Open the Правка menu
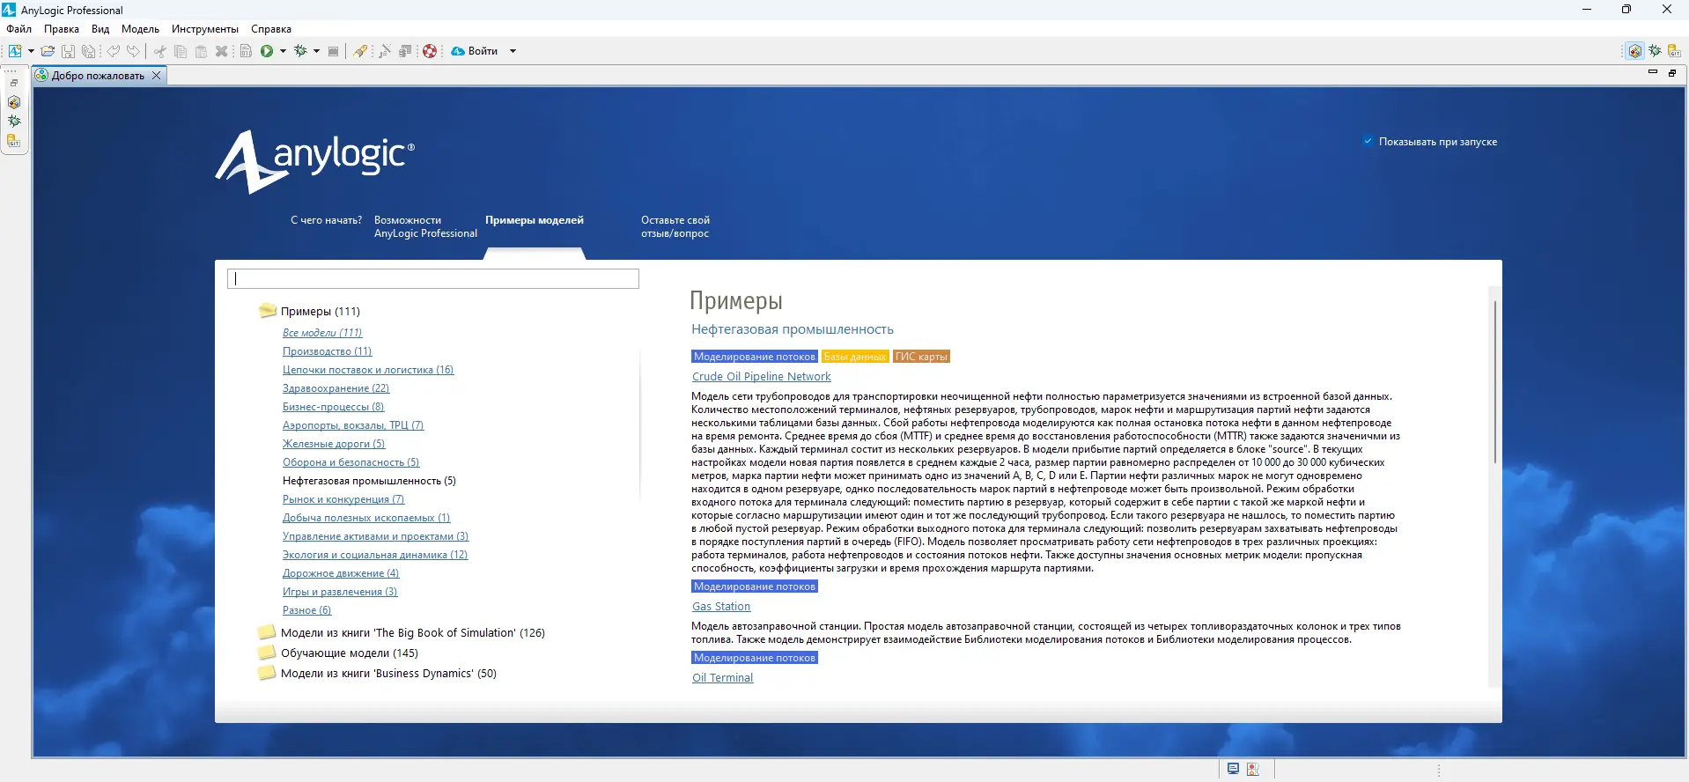The width and height of the screenshot is (1689, 782). (62, 29)
